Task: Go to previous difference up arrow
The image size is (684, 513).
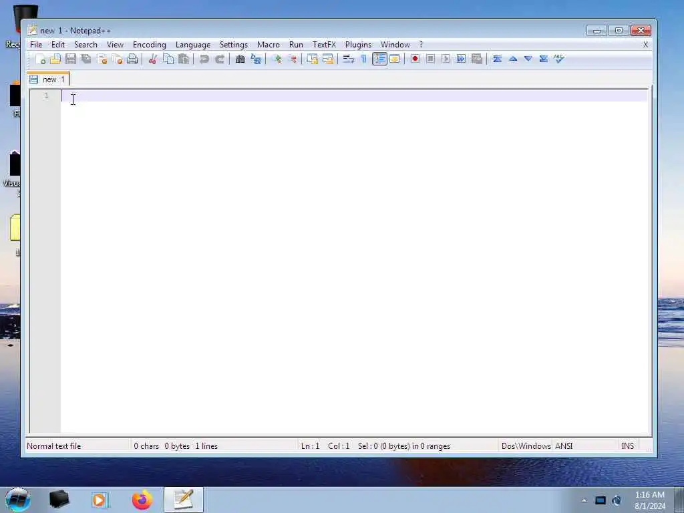Action: (513, 59)
